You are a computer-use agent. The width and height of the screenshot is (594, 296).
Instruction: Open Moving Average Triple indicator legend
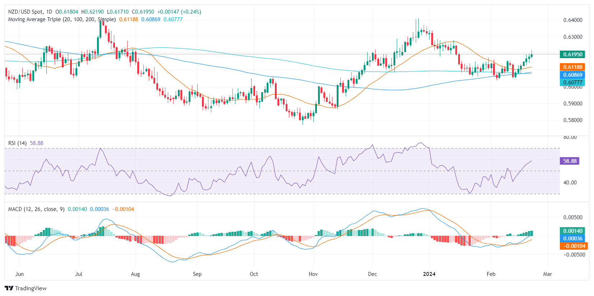coord(62,19)
